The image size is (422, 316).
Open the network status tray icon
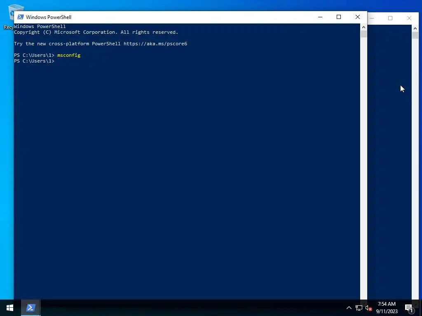(x=359, y=308)
